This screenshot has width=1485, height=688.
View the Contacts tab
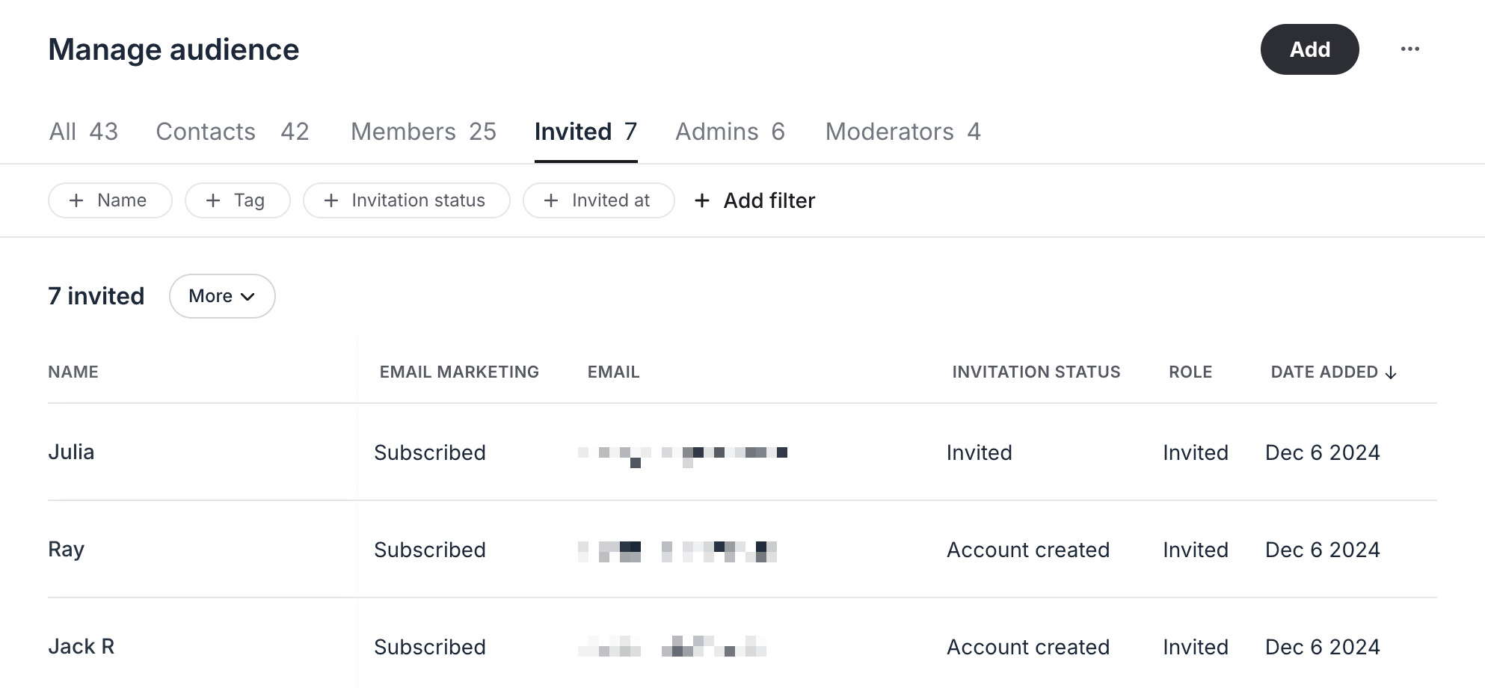pyautogui.click(x=206, y=132)
